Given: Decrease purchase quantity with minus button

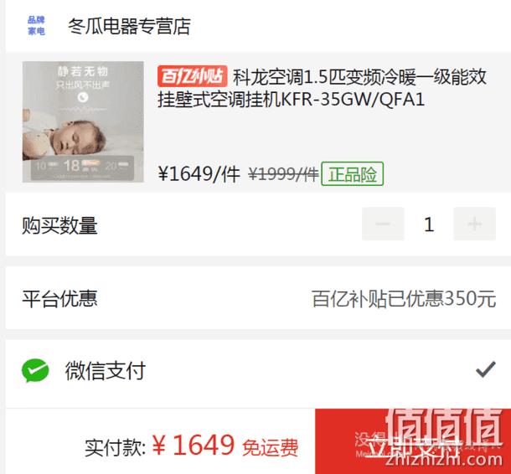Looking at the screenshot, I should pos(383,224).
